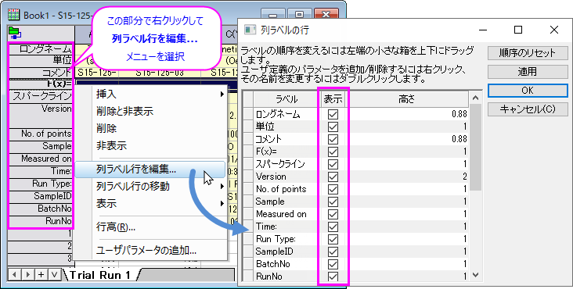This screenshot has height=289, width=573.
Task: Add a new sheet with the plus button
Action: pos(41,275)
